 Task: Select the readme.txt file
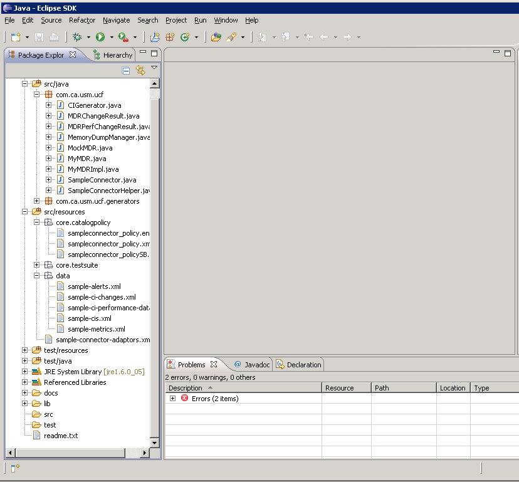[60, 436]
